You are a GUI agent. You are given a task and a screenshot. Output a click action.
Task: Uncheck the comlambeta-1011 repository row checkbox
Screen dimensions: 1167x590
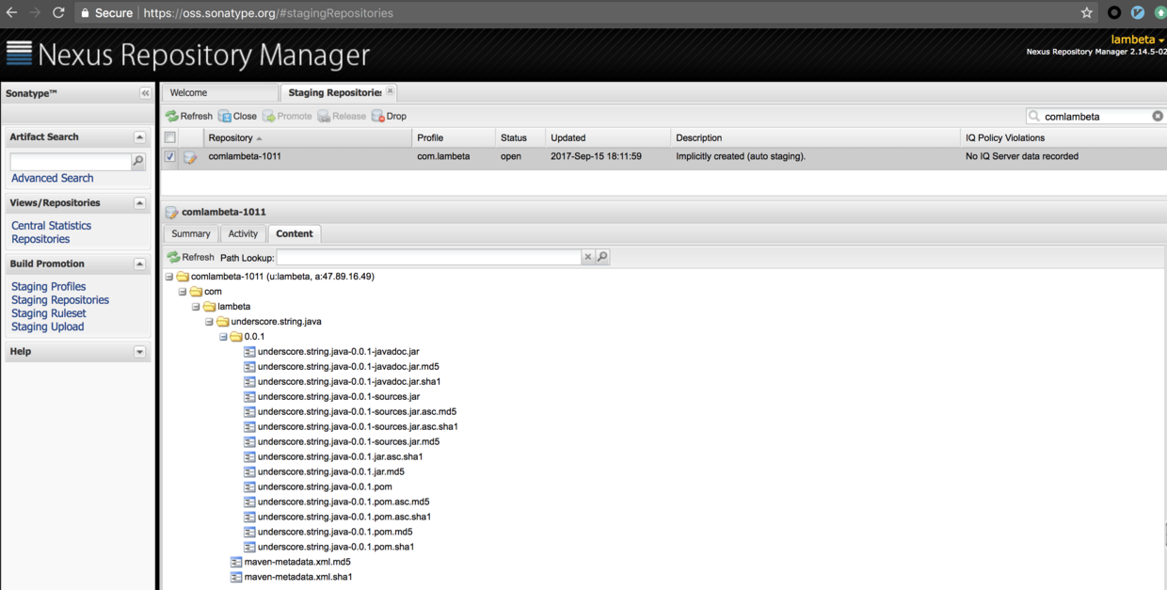pos(169,155)
